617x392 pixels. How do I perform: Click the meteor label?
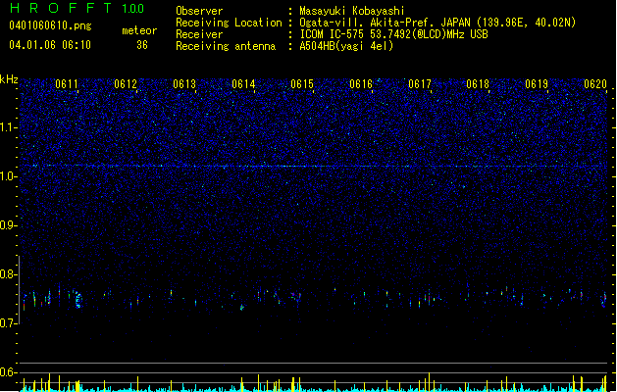pyautogui.click(x=139, y=30)
